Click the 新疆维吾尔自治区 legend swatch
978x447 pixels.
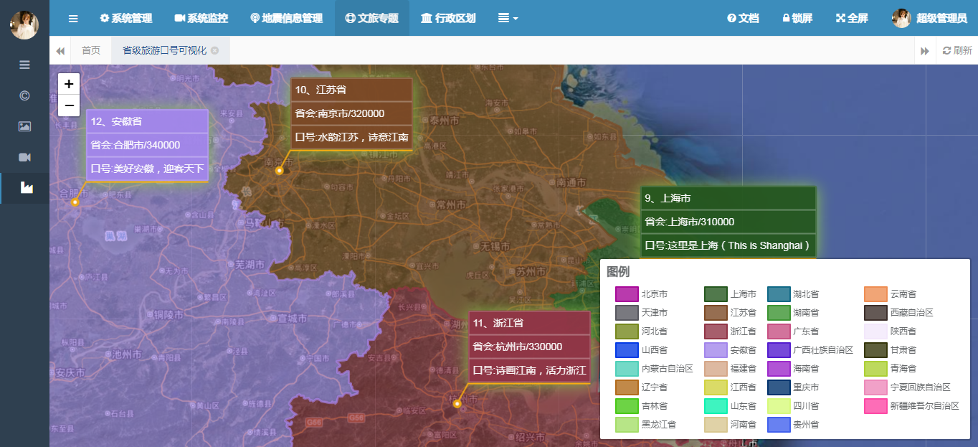pyautogui.click(x=875, y=406)
